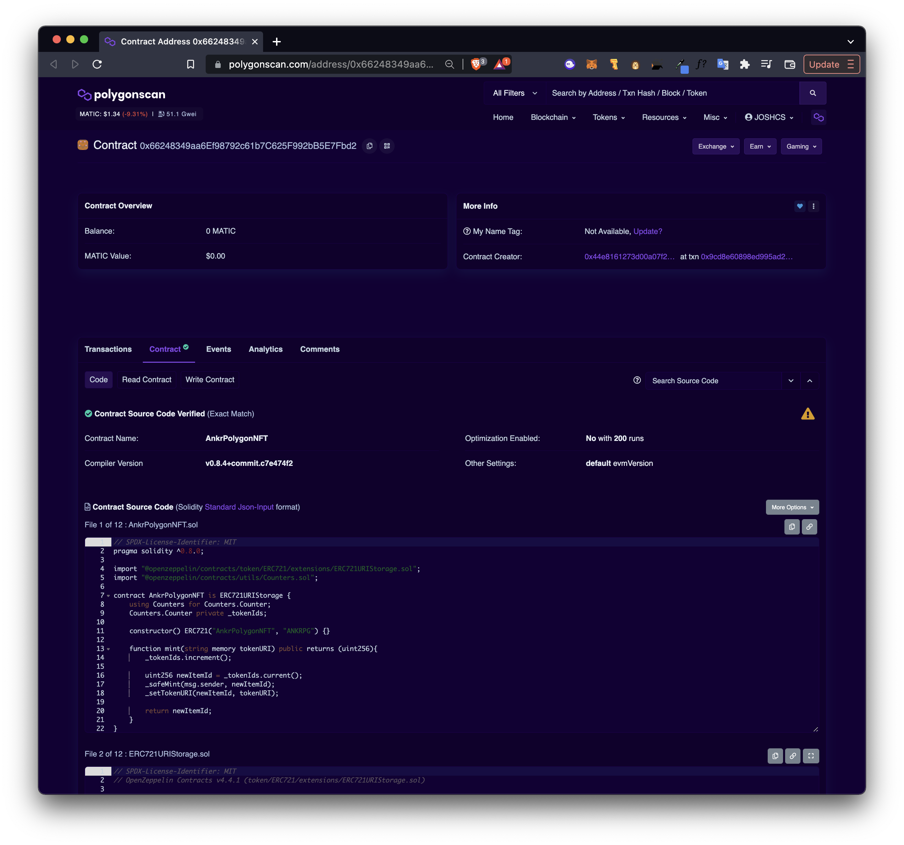Image resolution: width=904 pixels, height=845 pixels.
Task: Click inside the Search Source Code field
Action: pyautogui.click(x=714, y=380)
